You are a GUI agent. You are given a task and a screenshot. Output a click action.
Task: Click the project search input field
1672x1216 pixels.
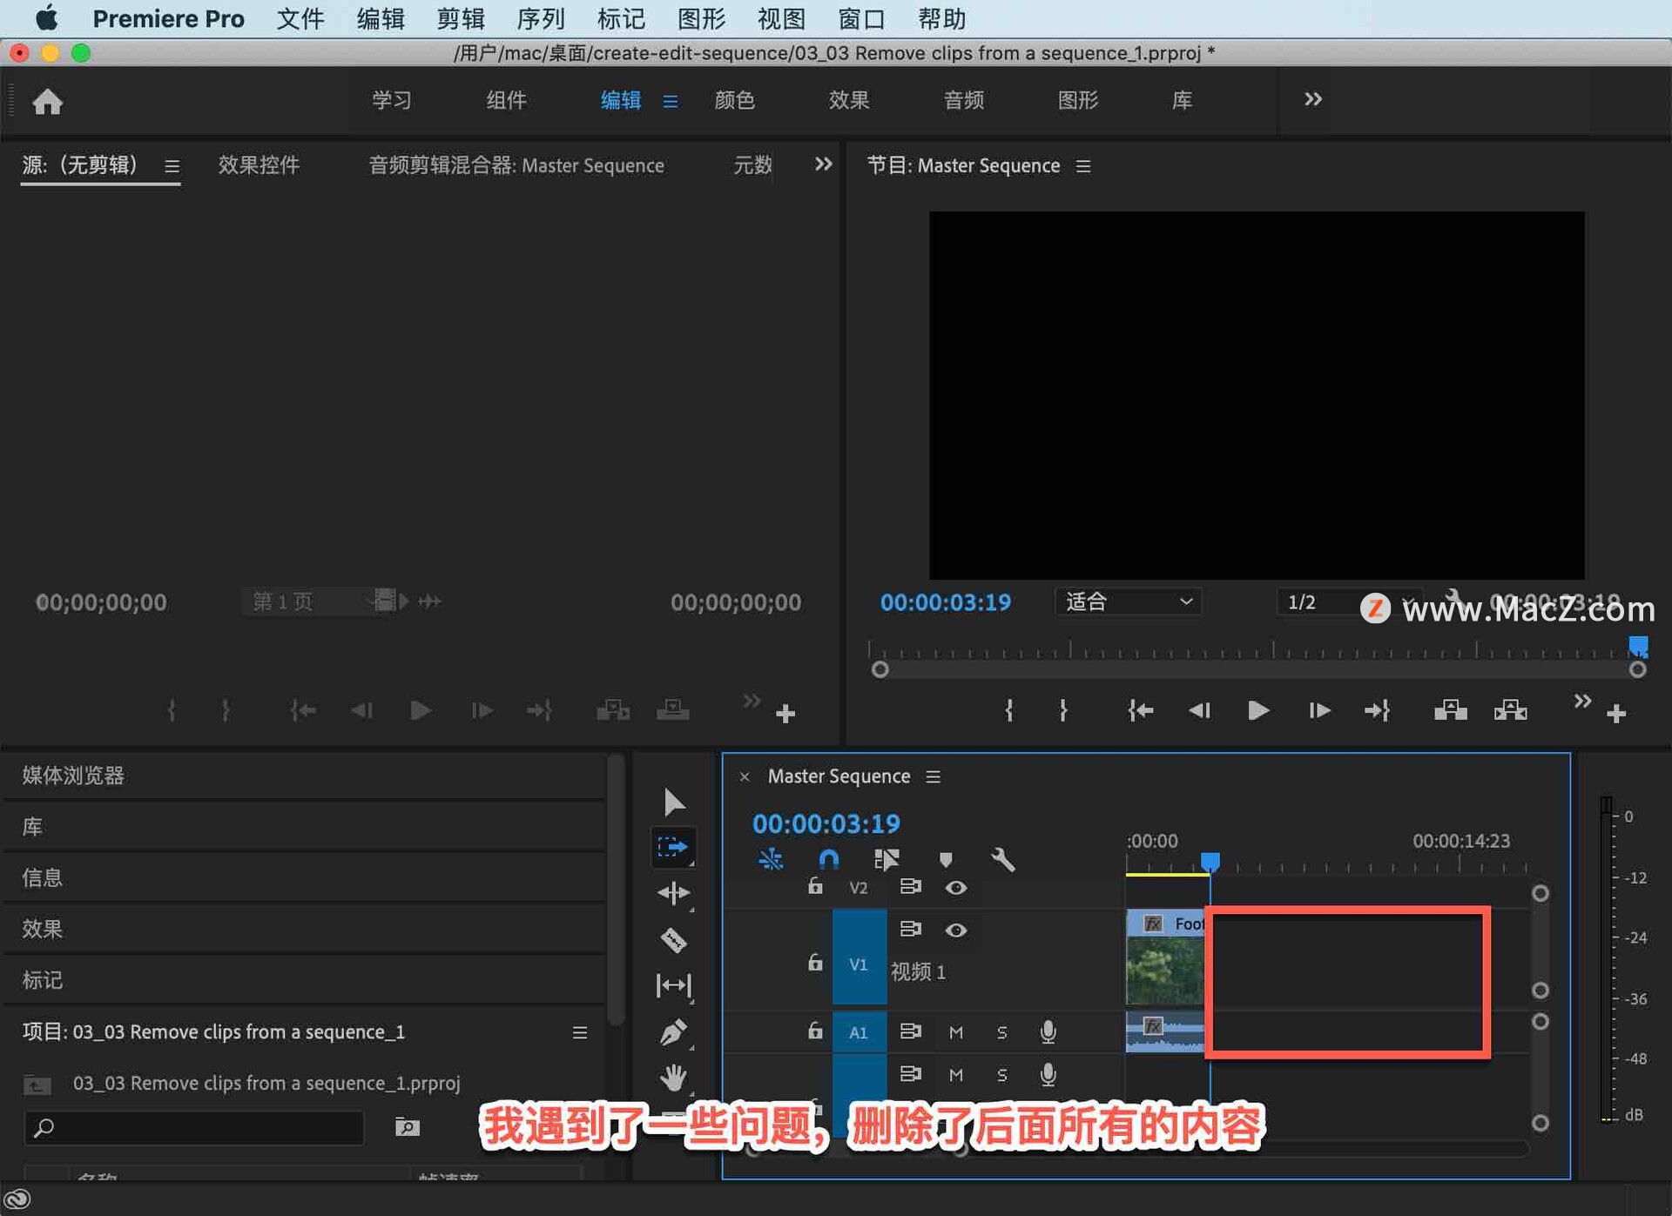(x=193, y=1127)
